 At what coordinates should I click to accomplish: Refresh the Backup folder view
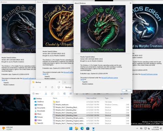tap(52, 87)
